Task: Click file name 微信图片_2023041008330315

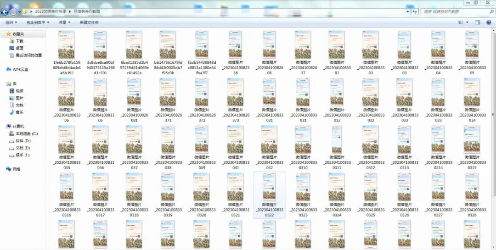Action: click(472, 162)
